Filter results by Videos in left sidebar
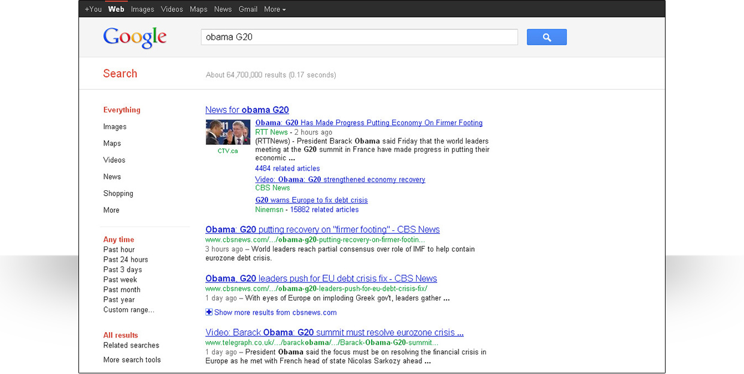 [114, 160]
